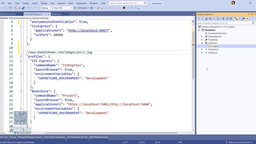The height and width of the screenshot is (144, 256).
Task: Click Pending Changes Filter icon in Solution Explorer
Action: (x=218, y=19)
